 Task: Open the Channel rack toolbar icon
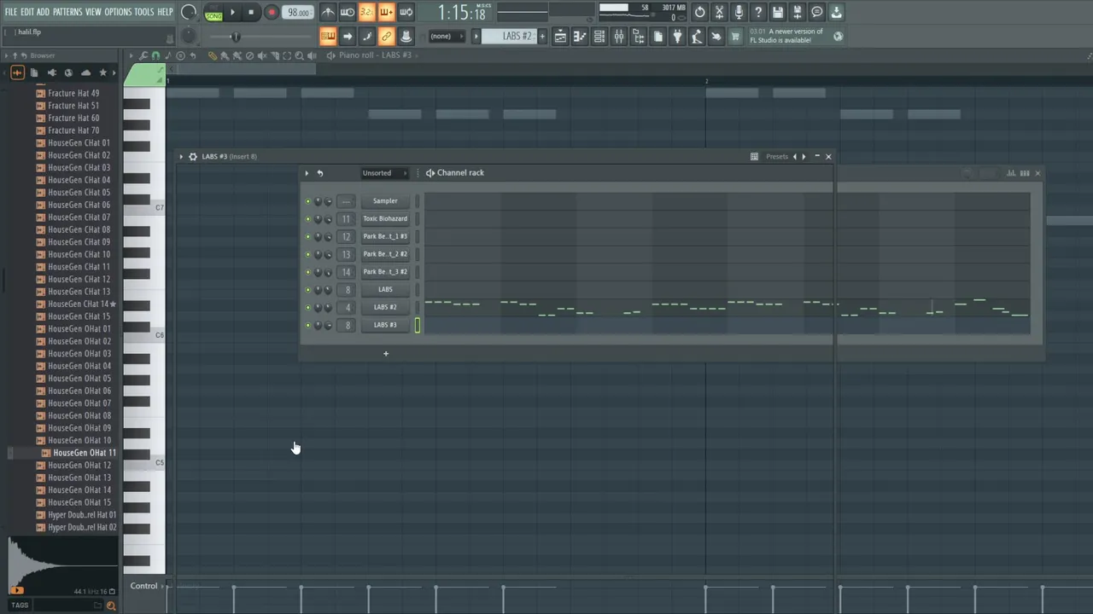coord(599,36)
